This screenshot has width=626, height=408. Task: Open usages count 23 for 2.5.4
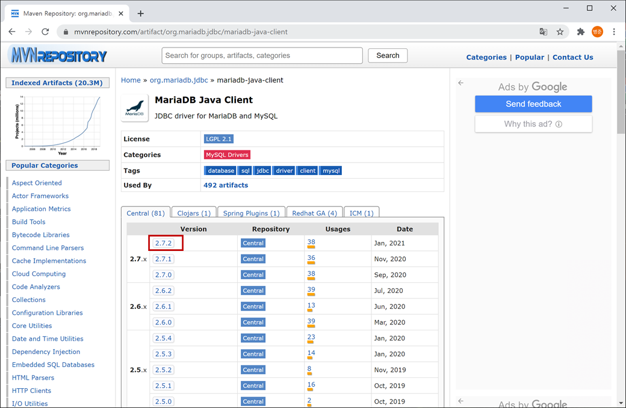click(311, 337)
